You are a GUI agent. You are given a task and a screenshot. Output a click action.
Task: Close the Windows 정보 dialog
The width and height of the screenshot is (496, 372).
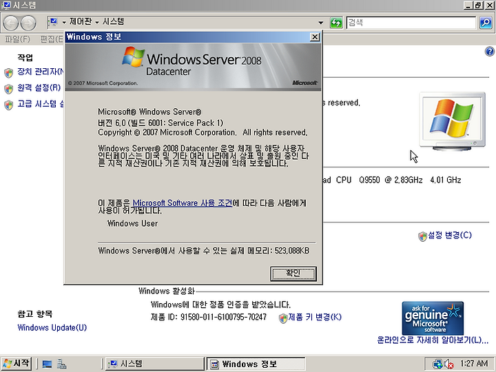pyautogui.click(x=315, y=37)
